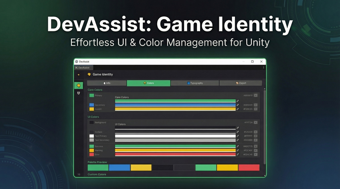
Task: Select the Colors tab
Action: pyautogui.click(x=149, y=83)
